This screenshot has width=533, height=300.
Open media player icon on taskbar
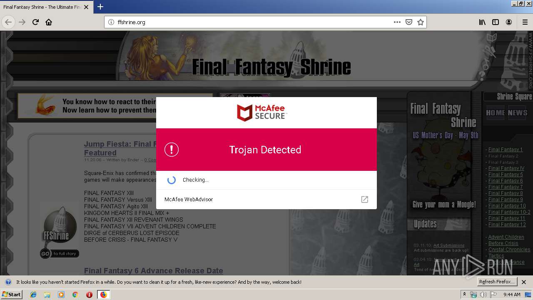(61, 295)
